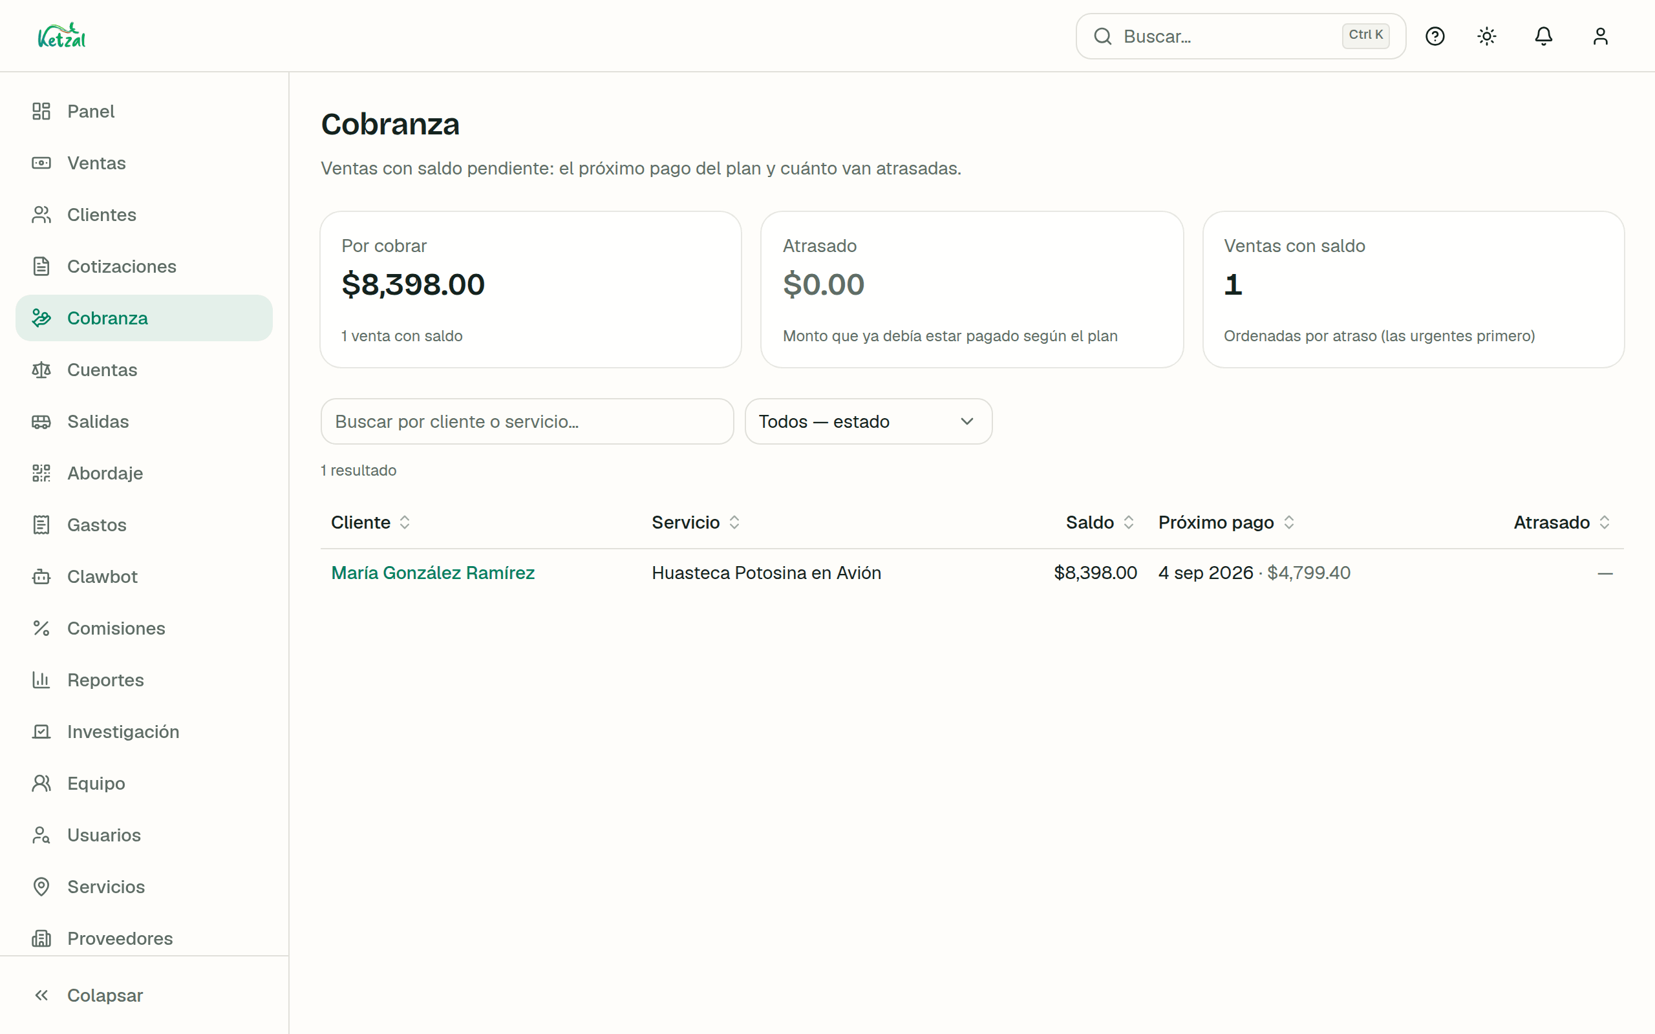The height and width of the screenshot is (1034, 1655).
Task: Go to Cotizaciones menu item
Action: [x=144, y=266]
